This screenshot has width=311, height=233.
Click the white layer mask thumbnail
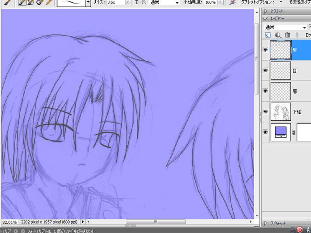pyautogui.click(x=304, y=132)
